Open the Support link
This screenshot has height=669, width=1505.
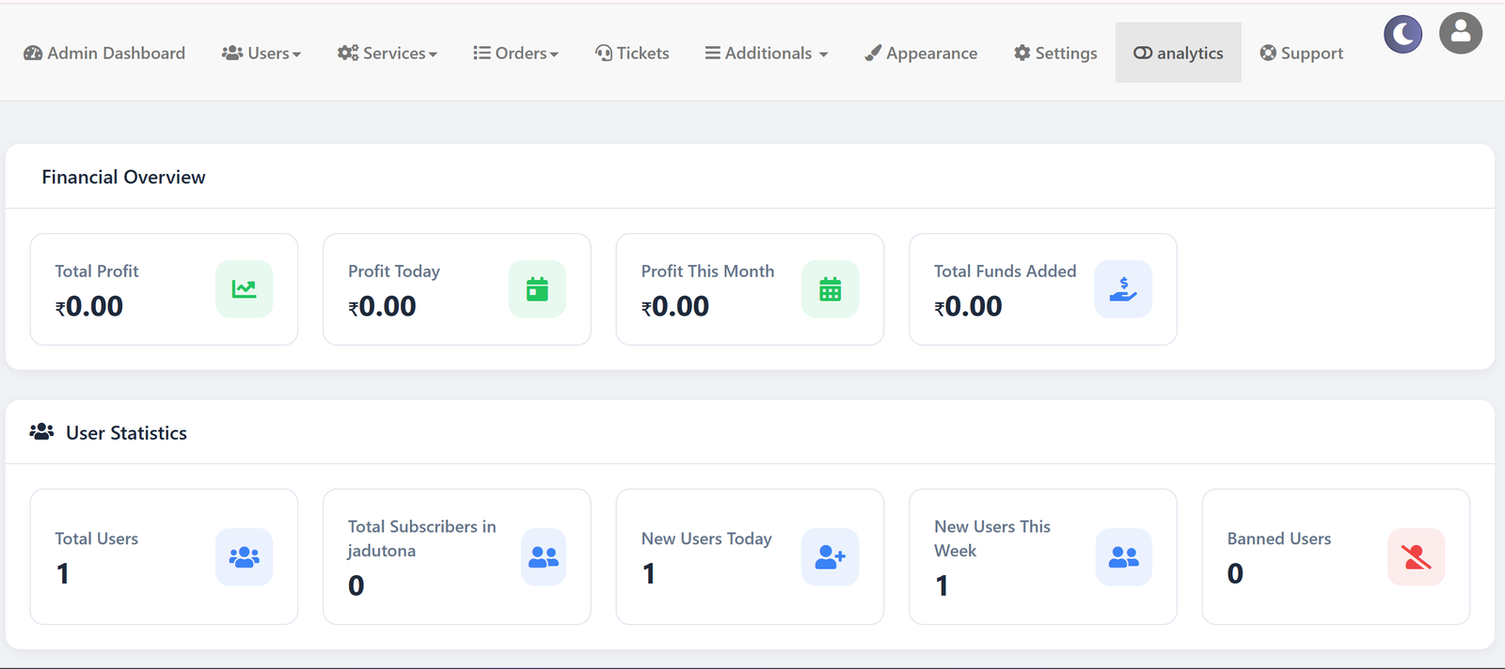click(1302, 54)
